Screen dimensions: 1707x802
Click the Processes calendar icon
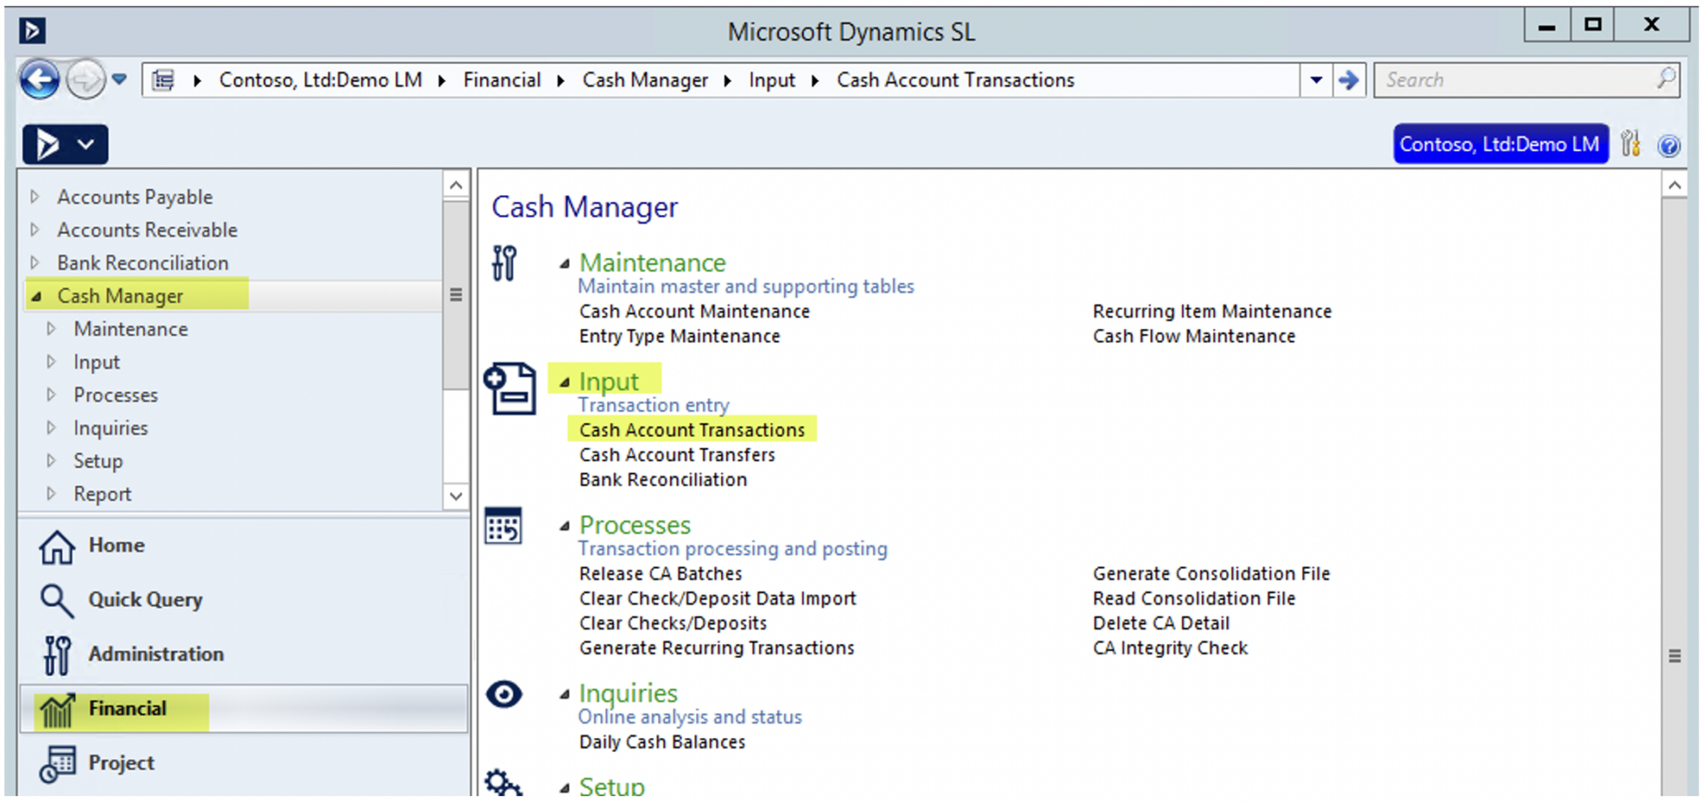(x=503, y=526)
